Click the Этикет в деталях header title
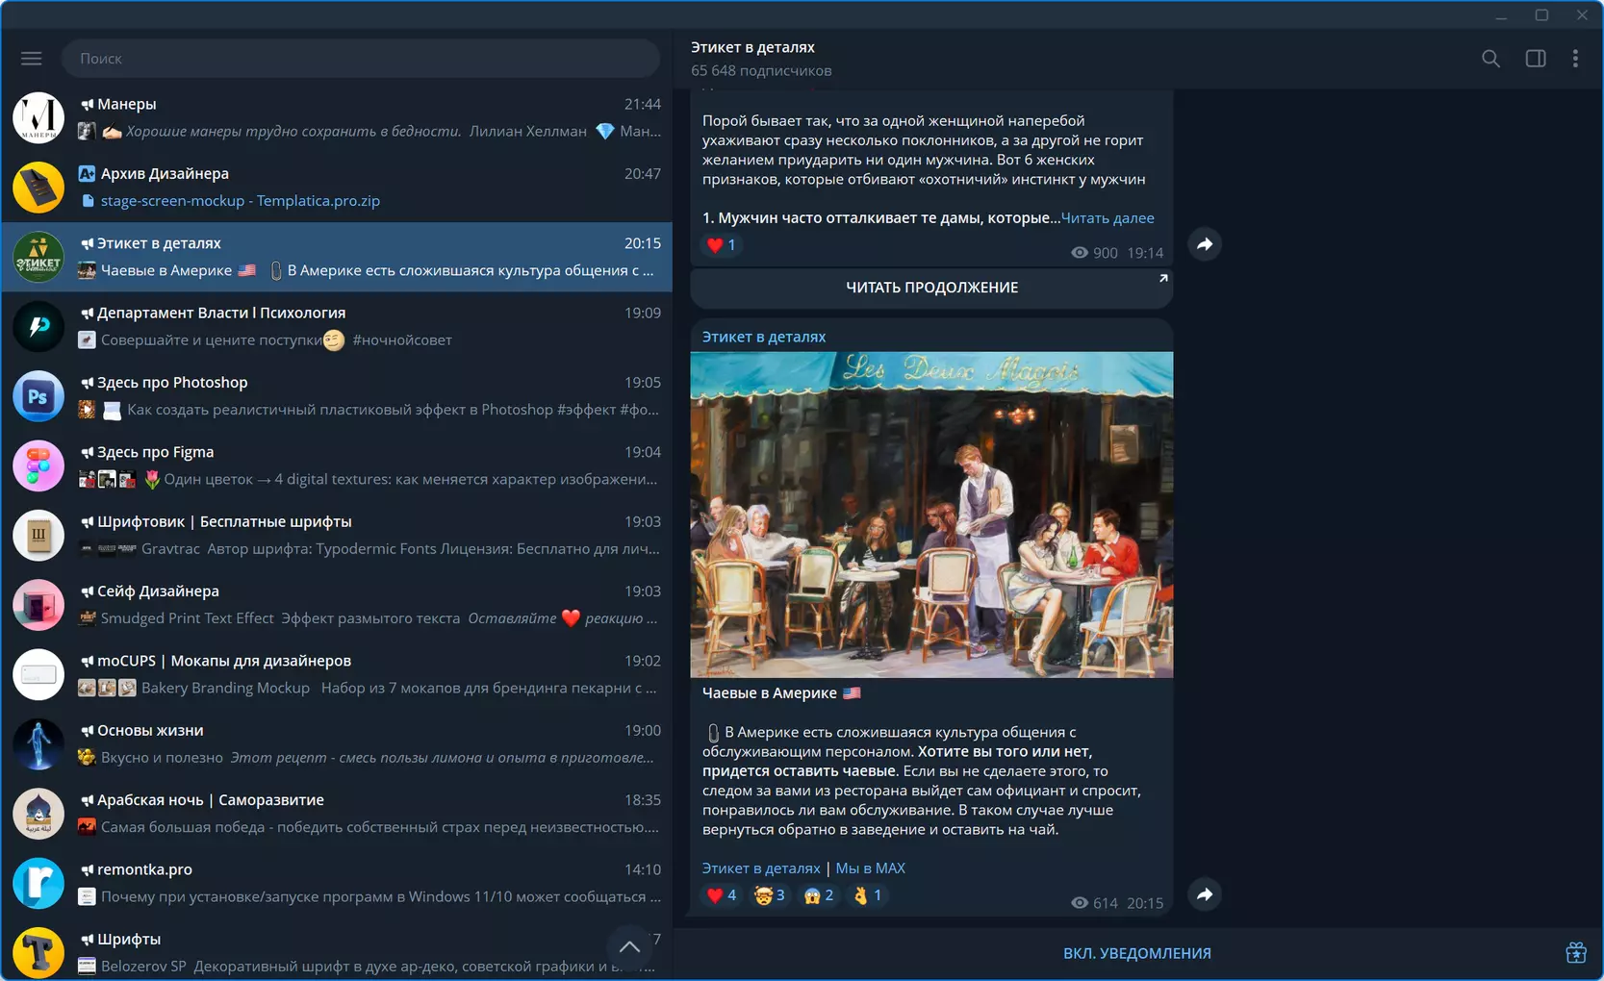The height and width of the screenshot is (981, 1604). (x=752, y=47)
